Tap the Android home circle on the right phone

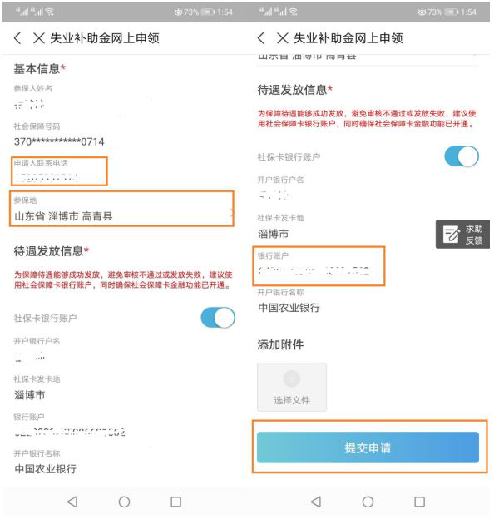point(368,502)
